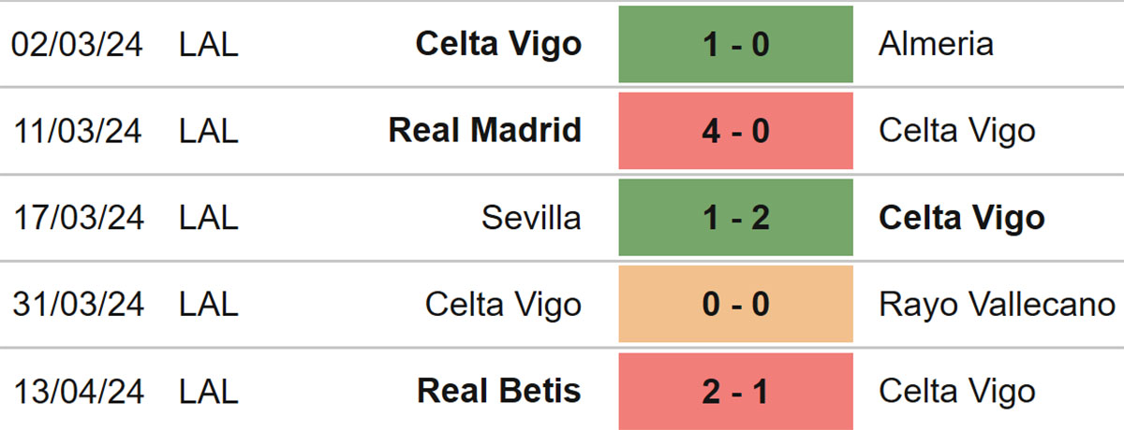1124x430 pixels.
Task: Click the 02/03/24 match date
Action: (x=78, y=44)
